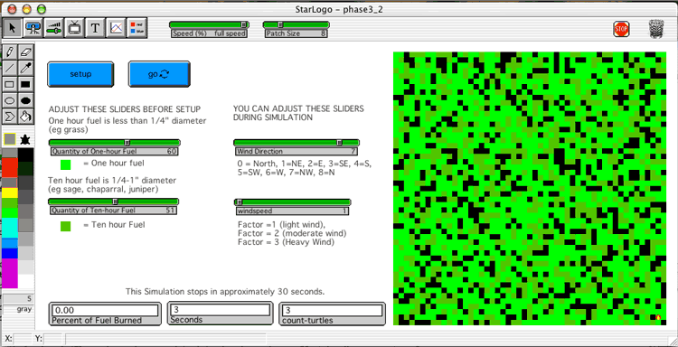Select the filled ellipse tool
This screenshot has width=678, height=347.
click(26, 100)
